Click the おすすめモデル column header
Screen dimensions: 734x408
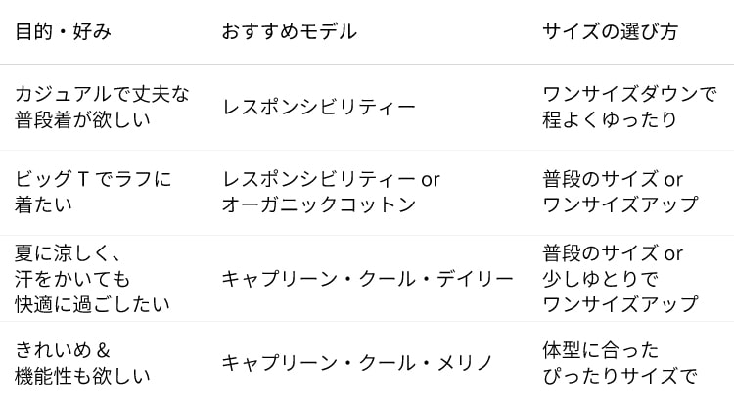pos(290,32)
